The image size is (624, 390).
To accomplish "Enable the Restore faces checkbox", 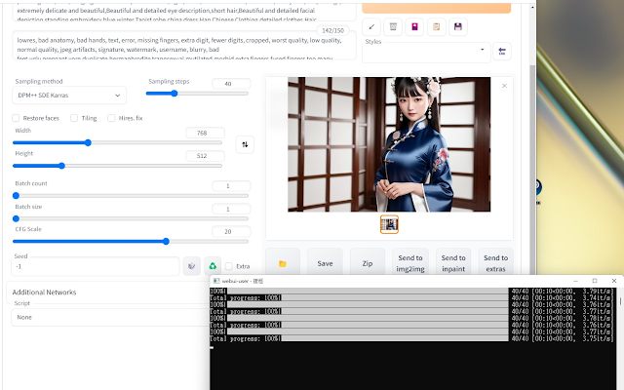I will [x=16, y=118].
